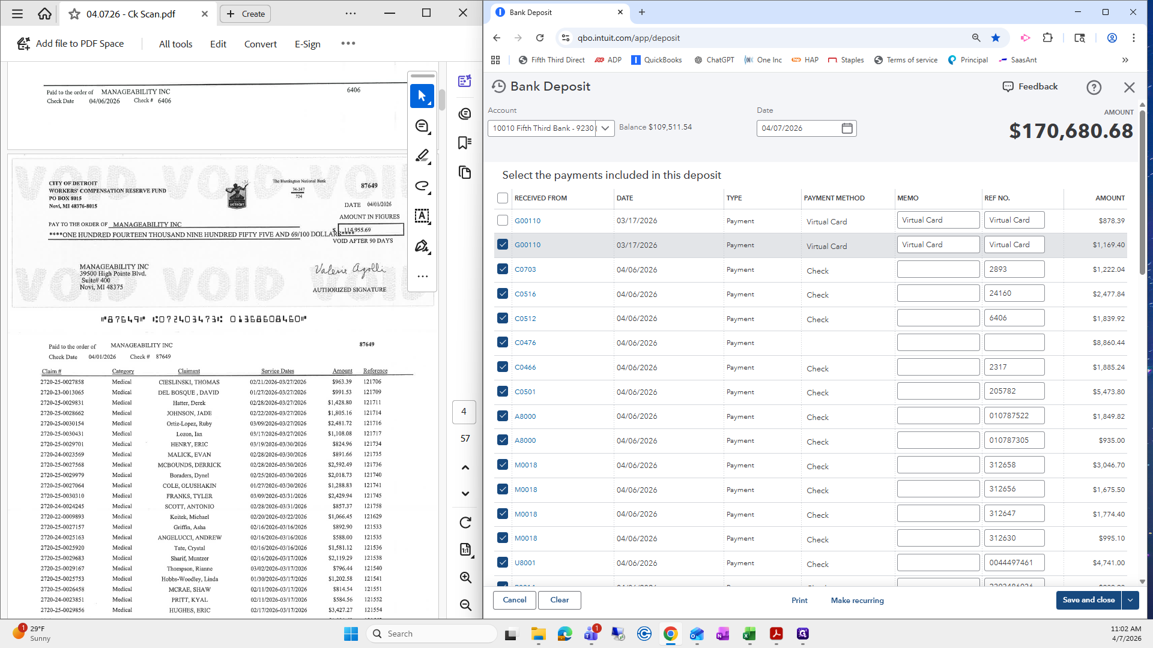The width and height of the screenshot is (1153, 648).
Task: Open the date picker calendar icon
Action: [x=847, y=128]
